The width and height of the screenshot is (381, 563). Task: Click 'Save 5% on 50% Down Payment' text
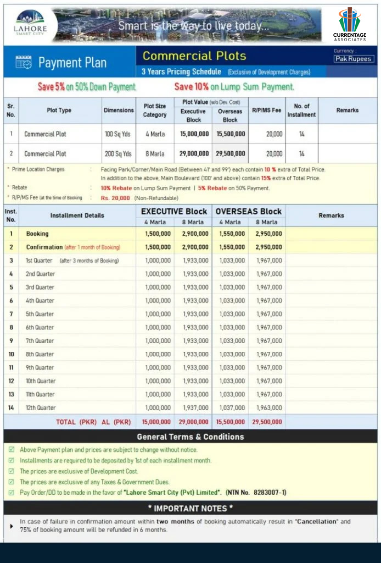(x=87, y=87)
